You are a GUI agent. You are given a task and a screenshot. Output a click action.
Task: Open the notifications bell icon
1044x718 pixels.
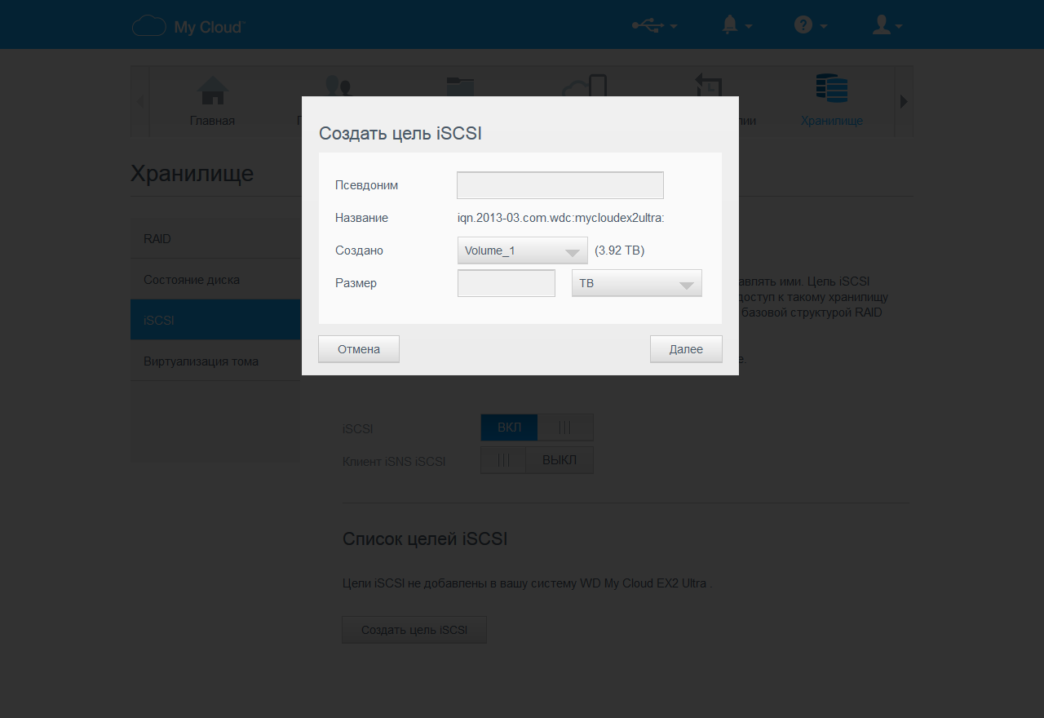coord(737,26)
